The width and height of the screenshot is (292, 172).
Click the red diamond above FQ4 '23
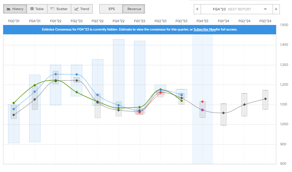[202, 102]
